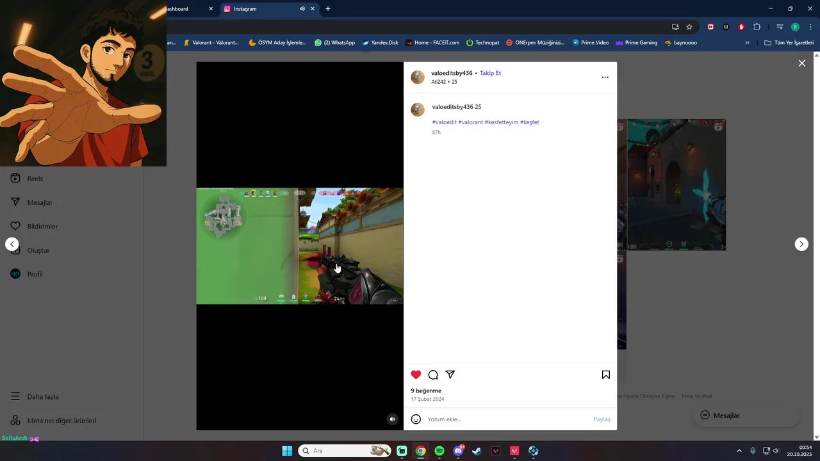Open the 'Ati242 • 25' audio link
The width and height of the screenshot is (820, 461).
[x=444, y=82]
